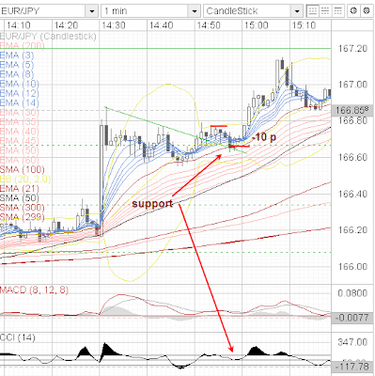The image size is (375, 376).
Task: Select the CCI (14) panel label
Action: (x=18, y=337)
